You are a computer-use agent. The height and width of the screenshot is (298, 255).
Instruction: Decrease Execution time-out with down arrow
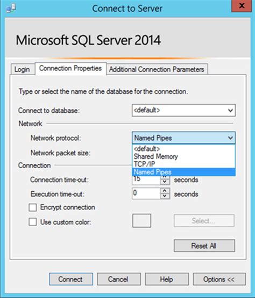point(165,196)
